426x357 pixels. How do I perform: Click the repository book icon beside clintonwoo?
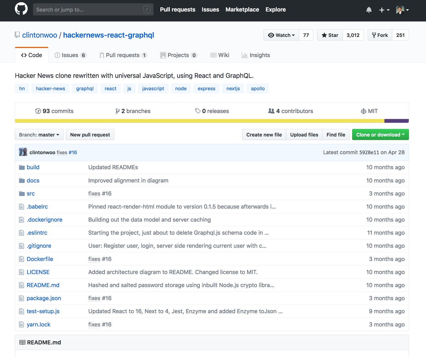coord(17,35)
